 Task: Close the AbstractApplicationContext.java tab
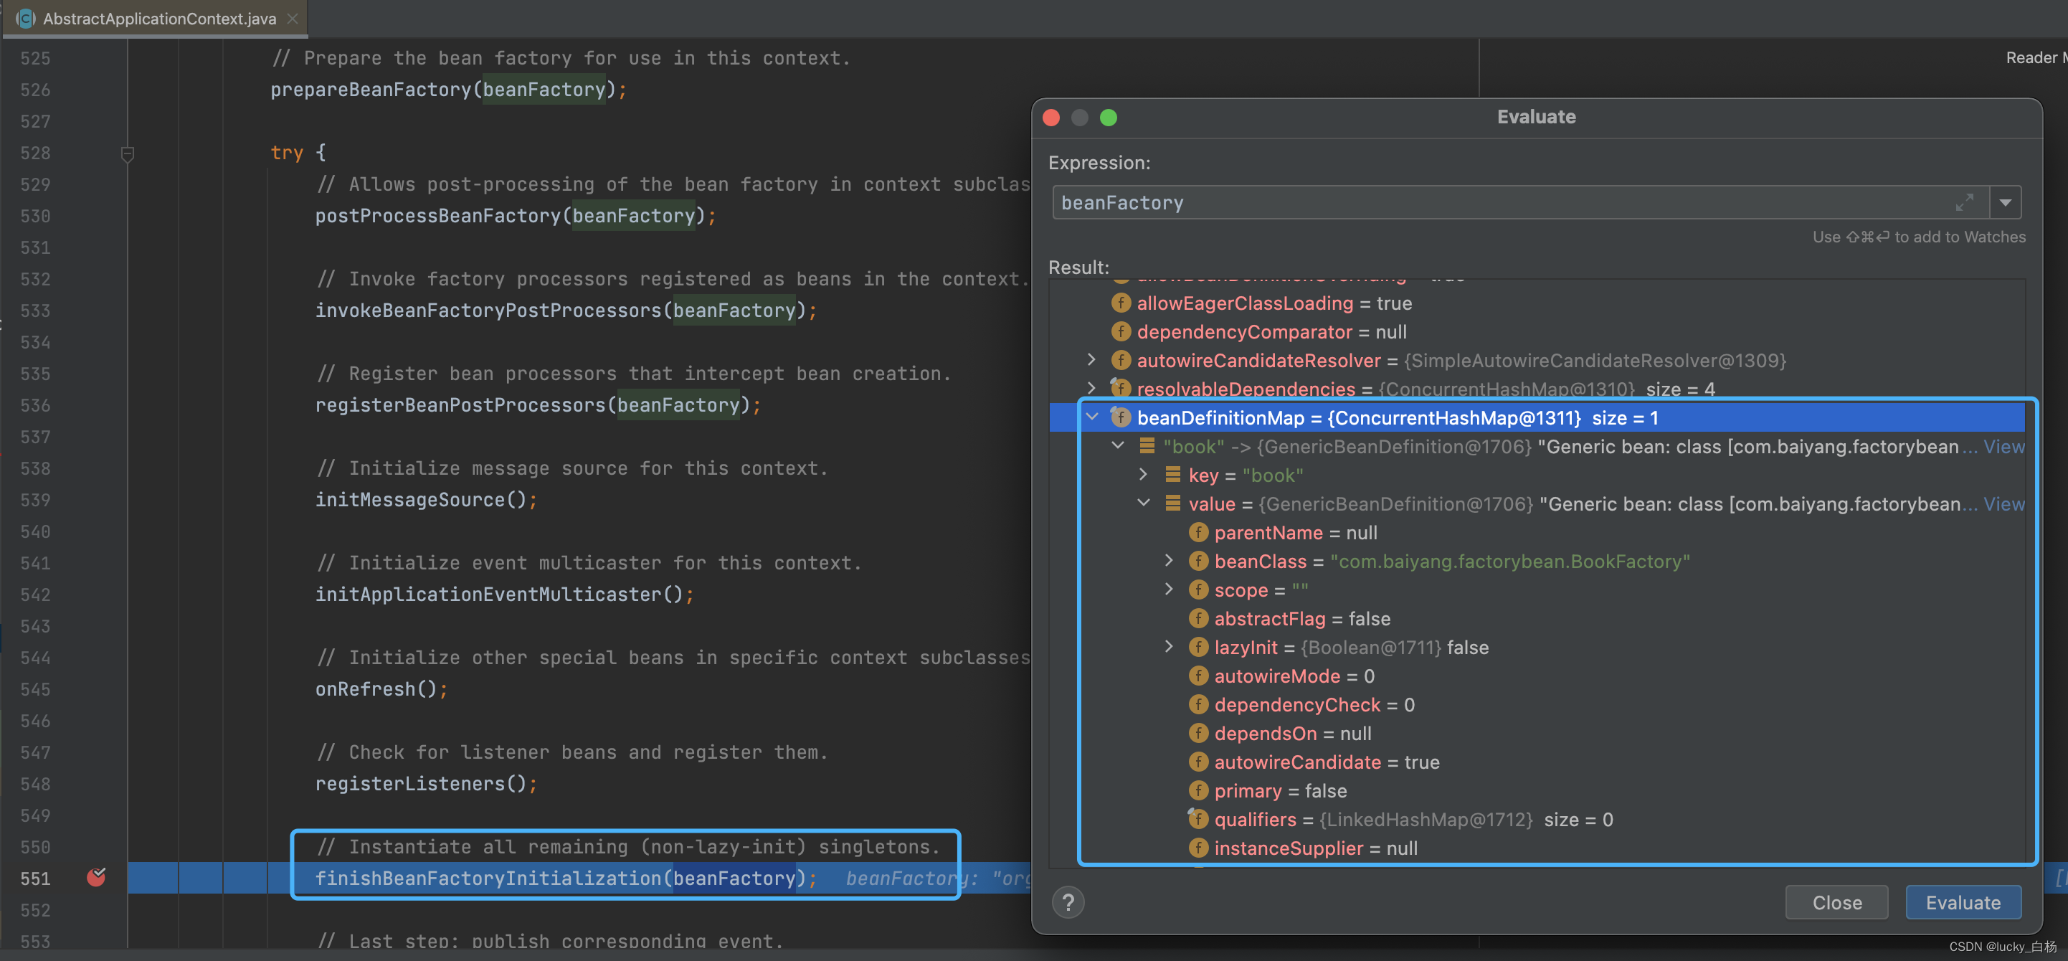click(293, 19)
